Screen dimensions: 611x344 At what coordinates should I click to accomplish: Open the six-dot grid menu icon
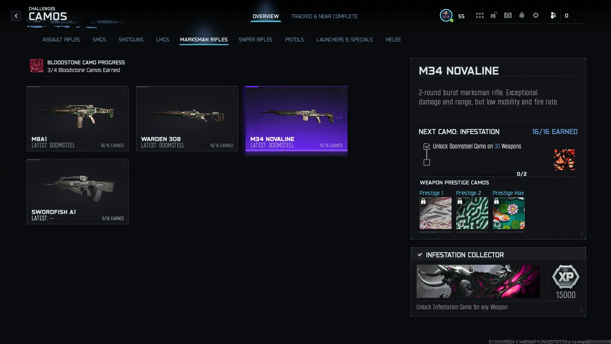[x=480, y=15]
